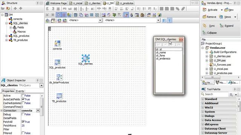Click the FetchRows value field showing 25
This screenshot has height=135, width=241.
tap(31, 126)
